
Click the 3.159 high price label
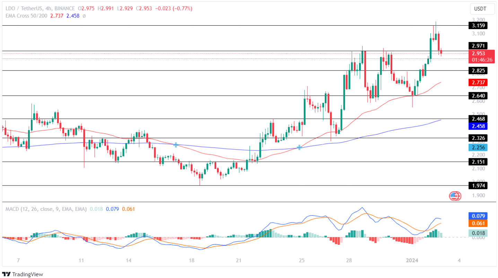pos(477,25)
